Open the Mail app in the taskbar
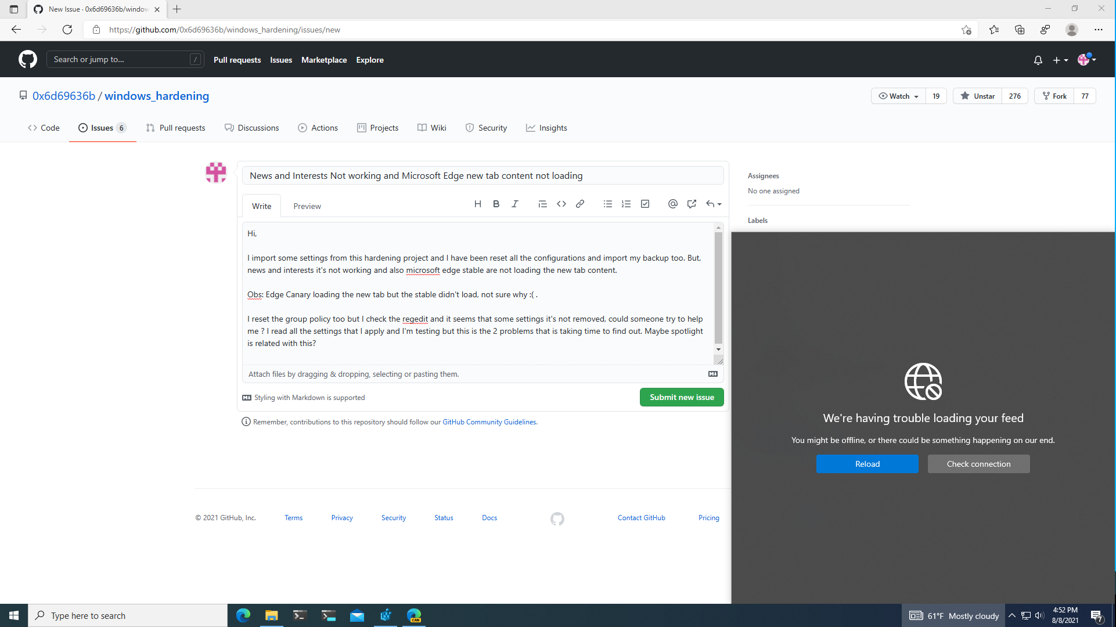Screen dimensions: 1116x627 pos(357,615)
